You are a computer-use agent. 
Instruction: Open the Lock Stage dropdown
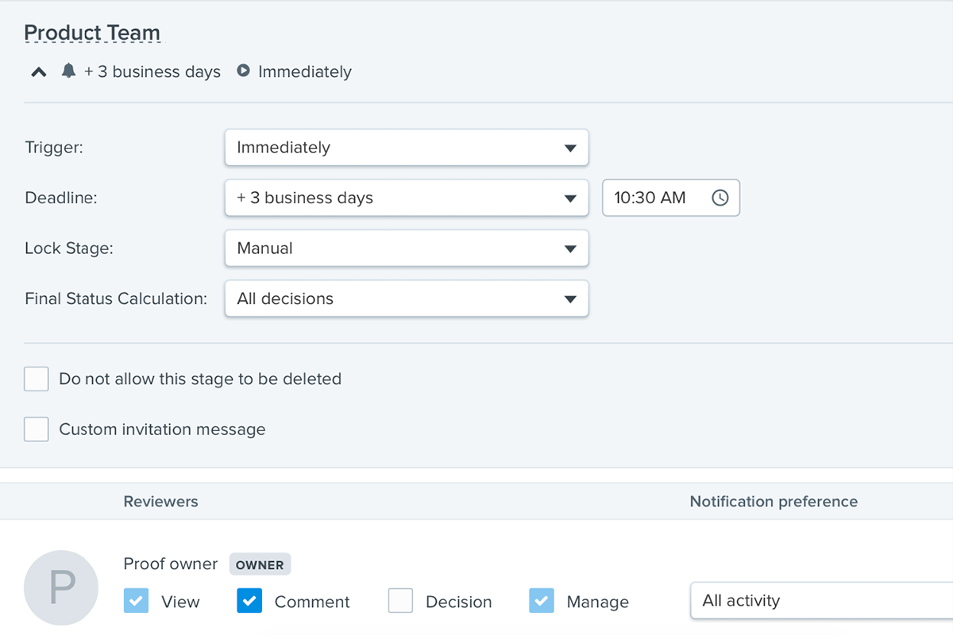[x=406, y=248]
